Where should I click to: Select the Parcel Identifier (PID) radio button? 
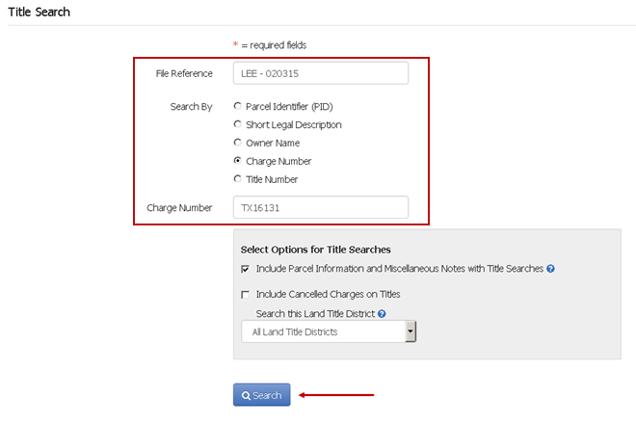238,106
